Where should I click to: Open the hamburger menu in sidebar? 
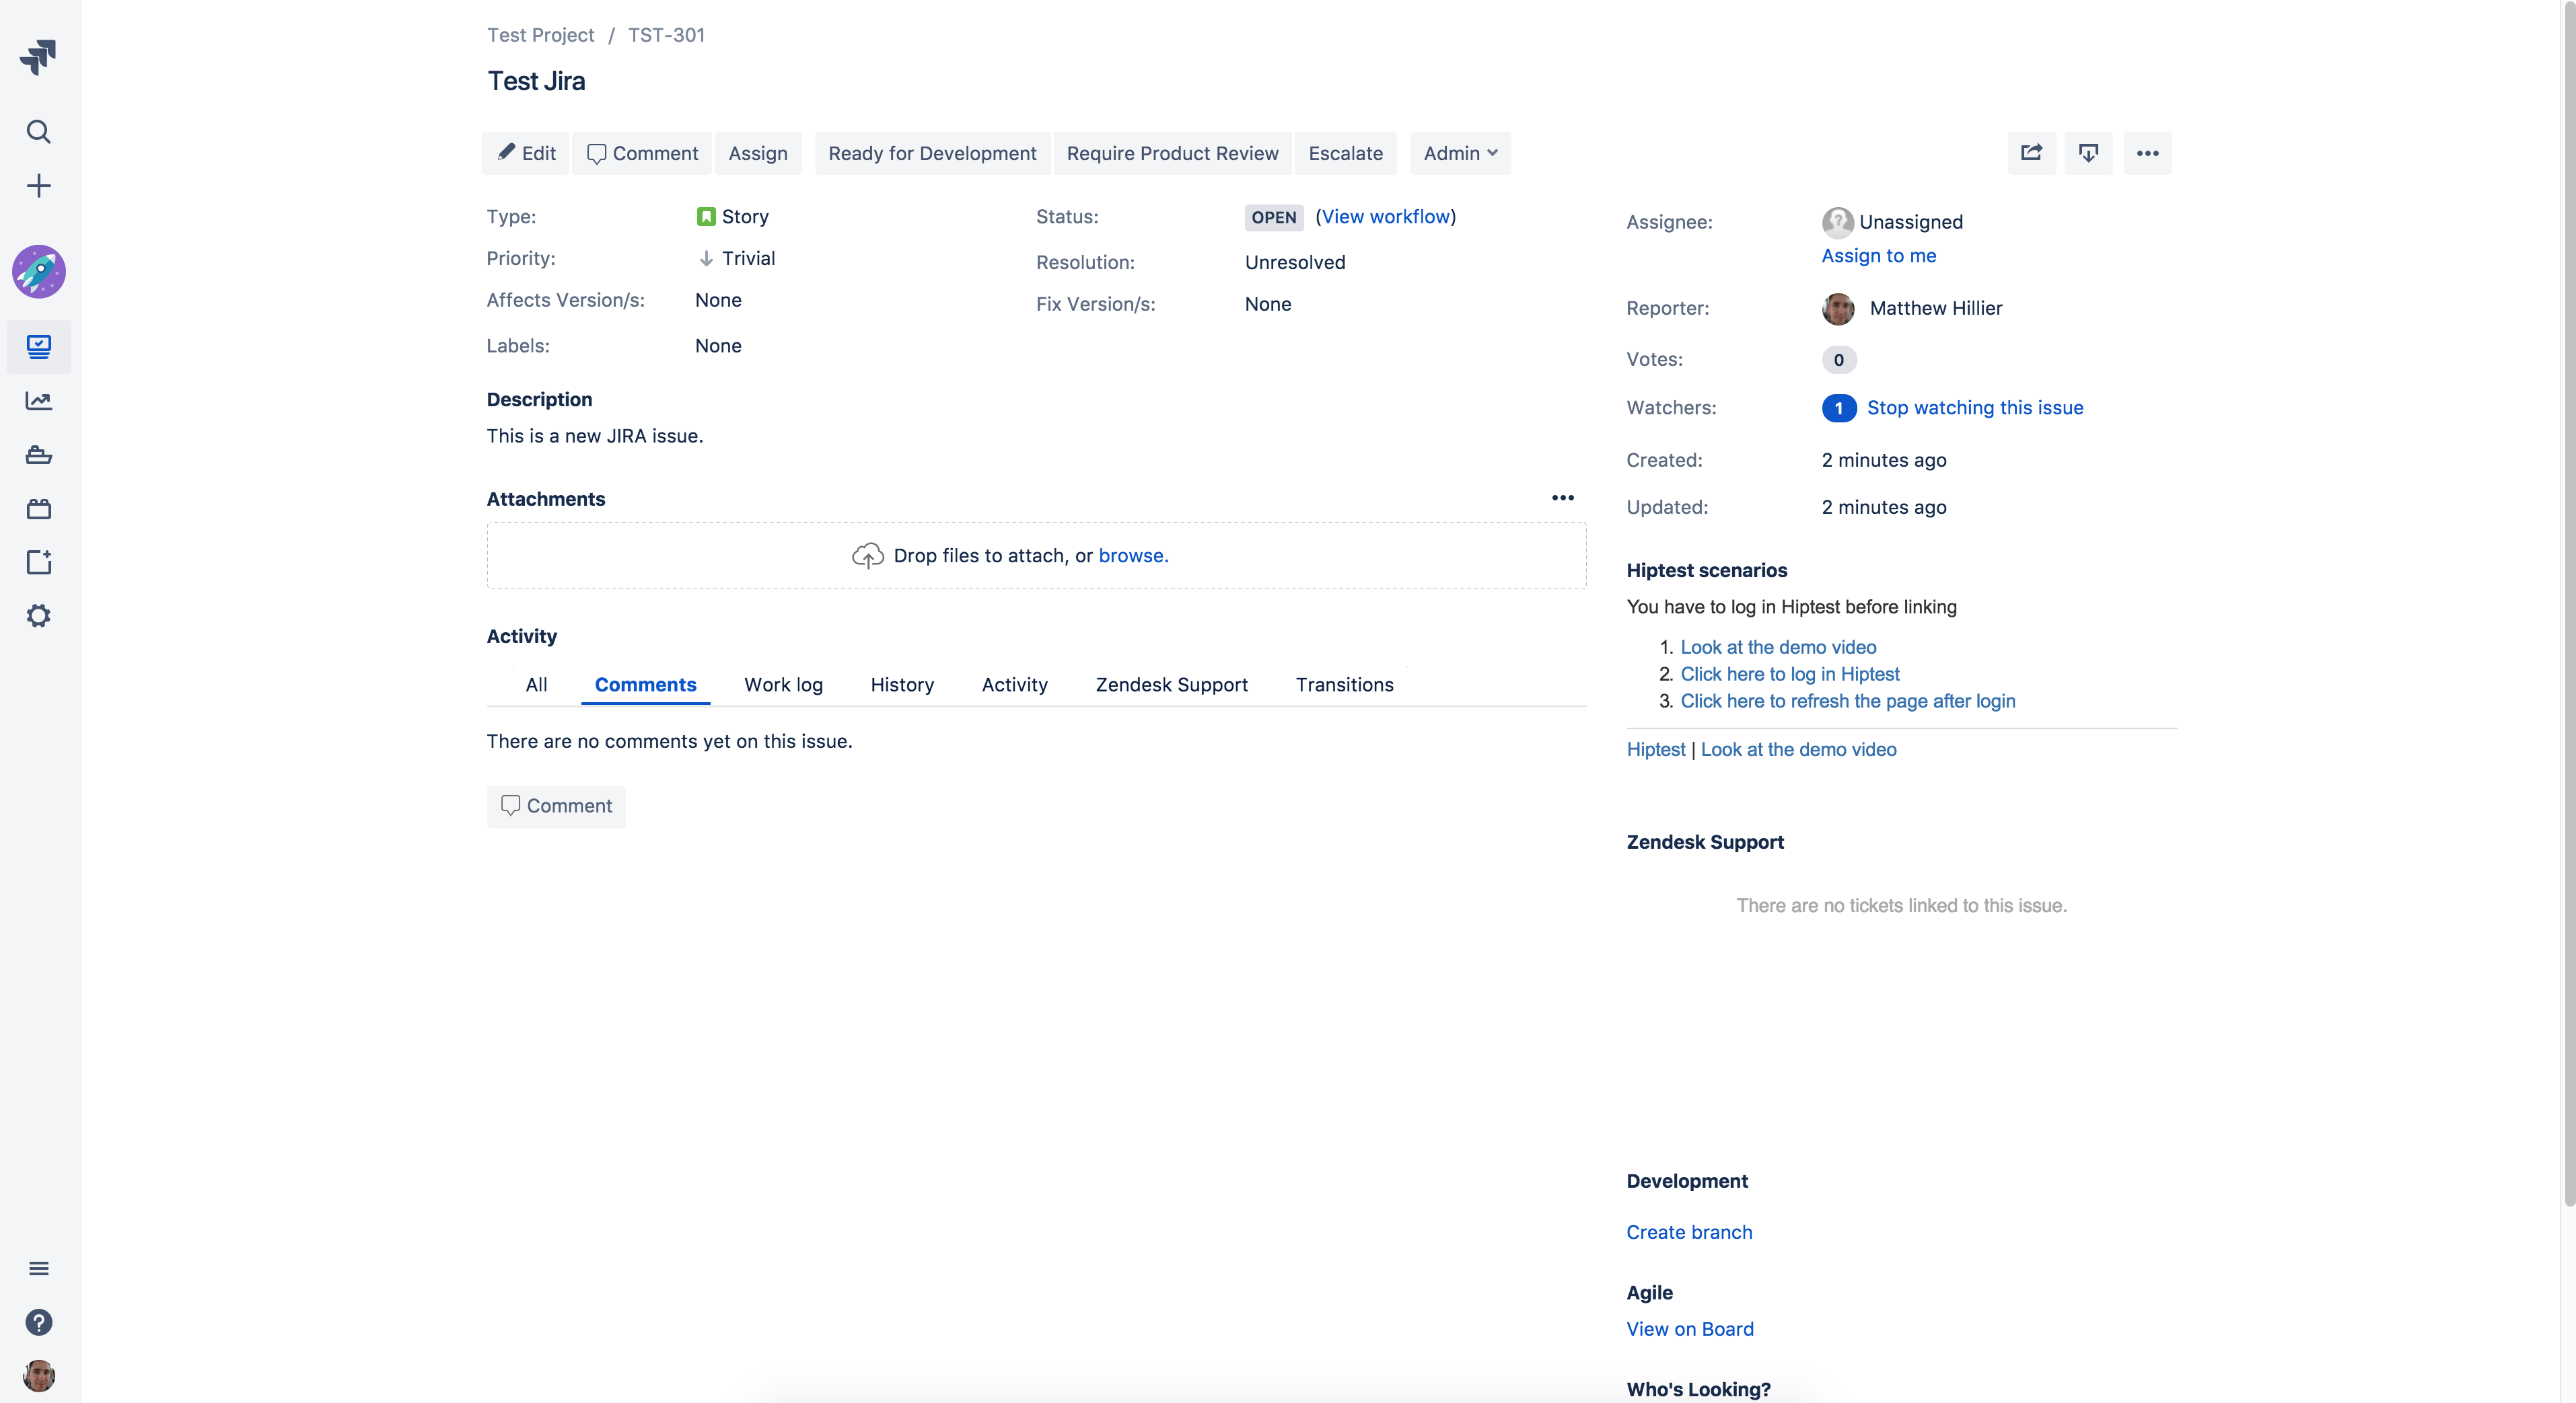click(x=38, y=1268)
